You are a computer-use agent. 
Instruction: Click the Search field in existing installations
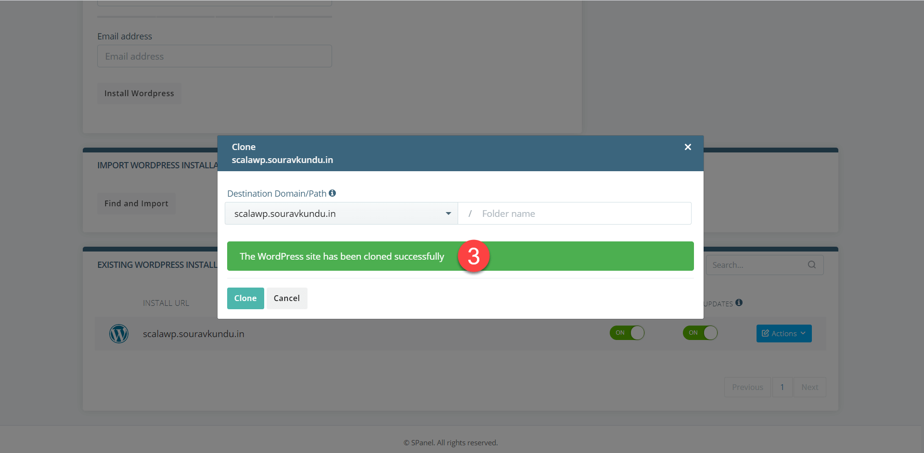[x=765, y=265]
